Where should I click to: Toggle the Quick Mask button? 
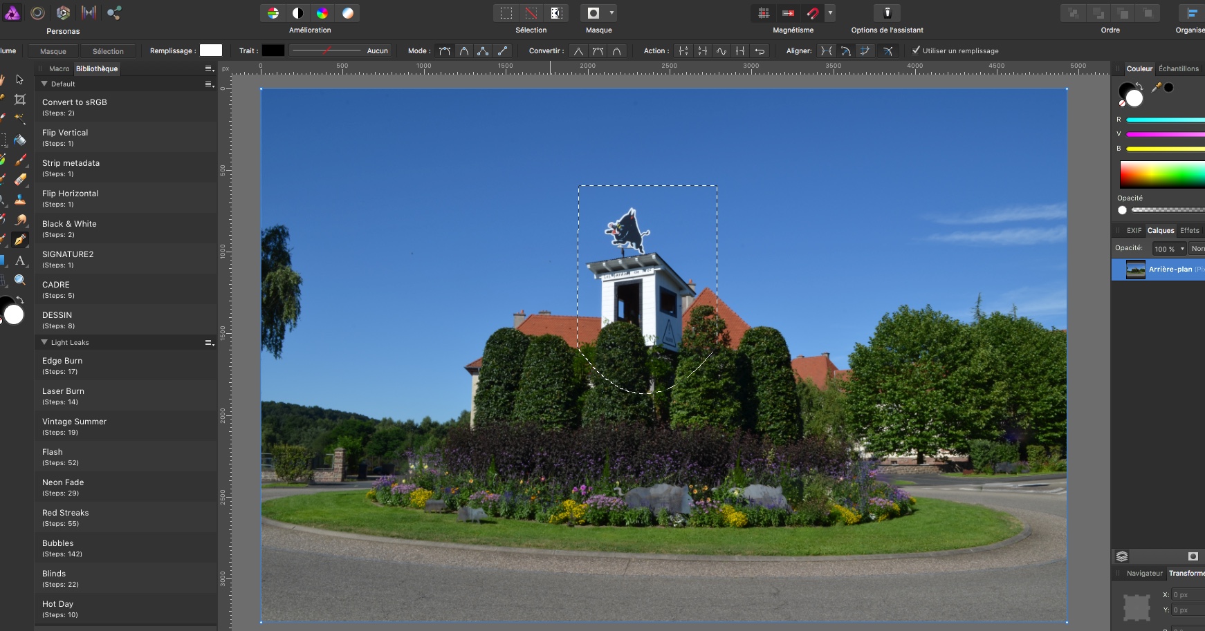(593, 13)
